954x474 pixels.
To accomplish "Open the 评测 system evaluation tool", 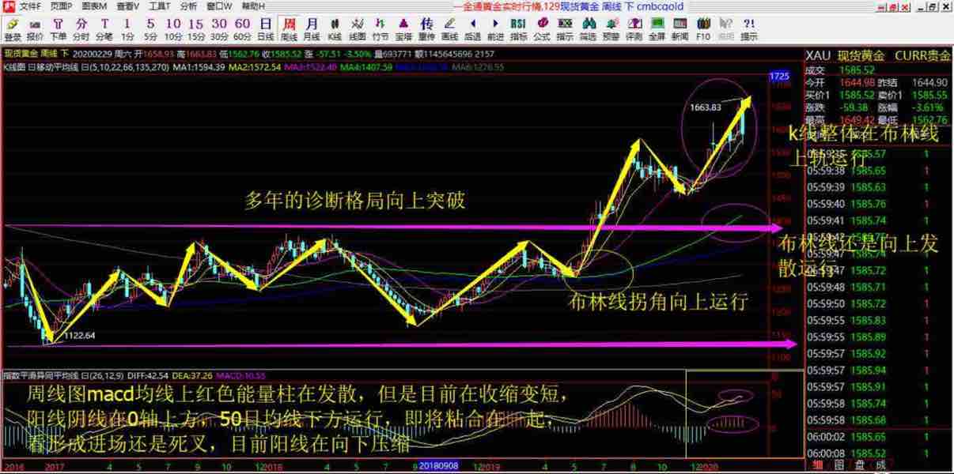I will coord(634,29).
